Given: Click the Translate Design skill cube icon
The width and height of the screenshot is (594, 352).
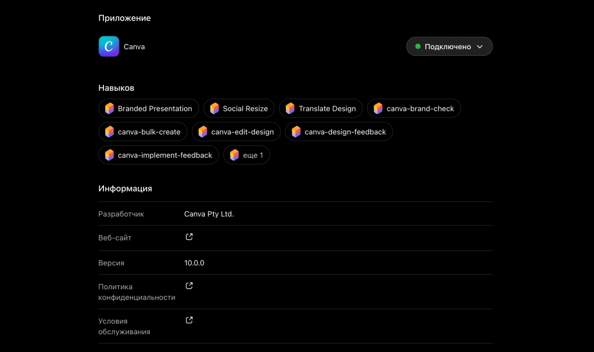Looking at the screenshot, I should [x=290, y=109].
